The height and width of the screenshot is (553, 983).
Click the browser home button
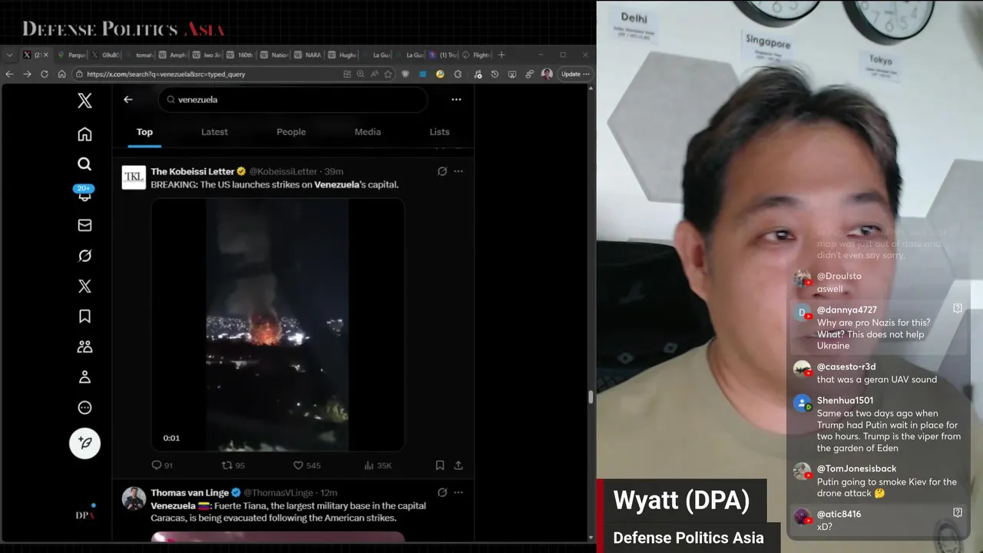click(x=61, y=74)
